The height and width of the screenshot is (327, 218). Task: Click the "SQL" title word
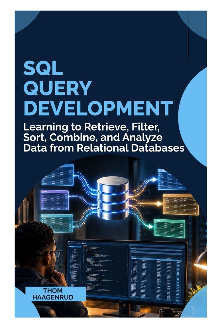coord(43,69)
